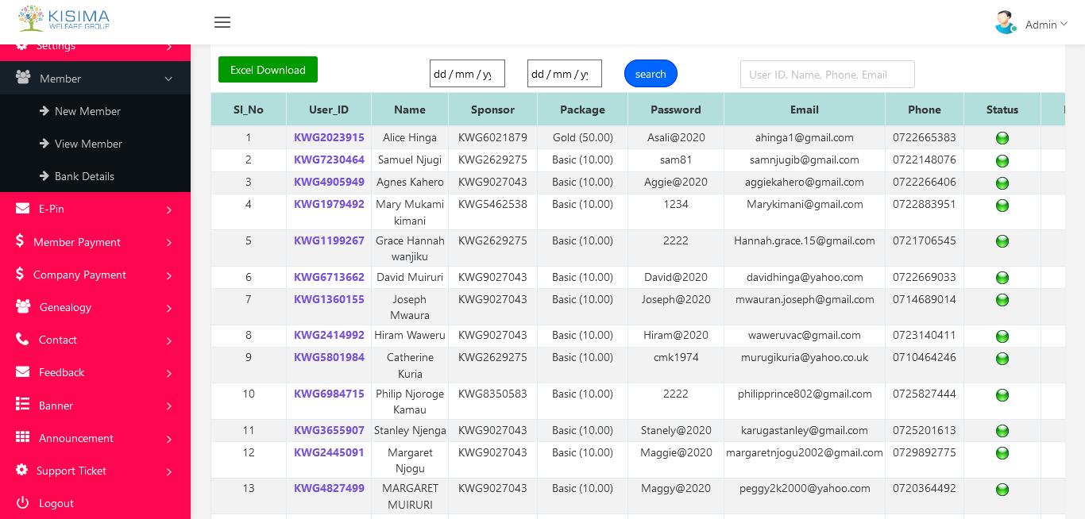The height and width of the screenshot is (519, 1085).
Task: Click the green status dot for David Muiruri
Action: 1002,278
